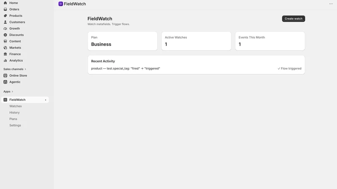Click the Online Store storefront icon
337x189 pixels.
point(5,76)
